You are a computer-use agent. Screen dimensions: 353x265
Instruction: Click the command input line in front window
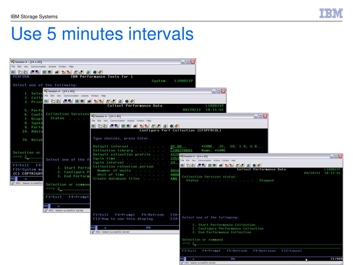pyautogui.click(x=267, y=243)
